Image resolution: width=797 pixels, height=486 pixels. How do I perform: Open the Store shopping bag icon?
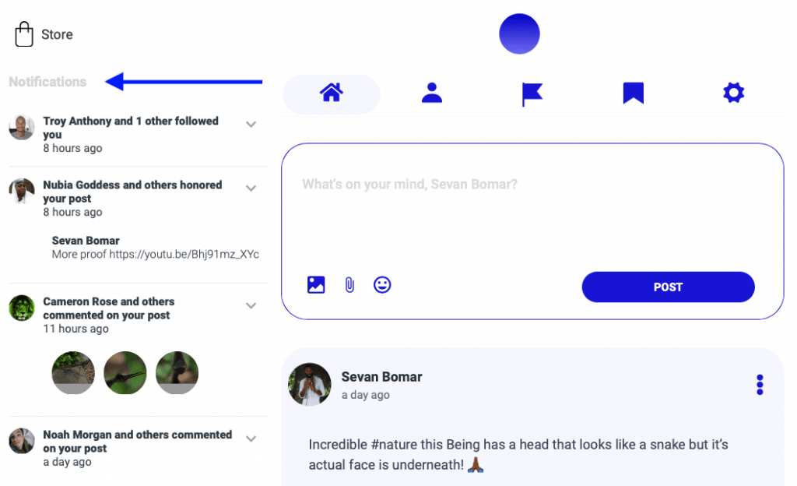(x=24, y=34)
